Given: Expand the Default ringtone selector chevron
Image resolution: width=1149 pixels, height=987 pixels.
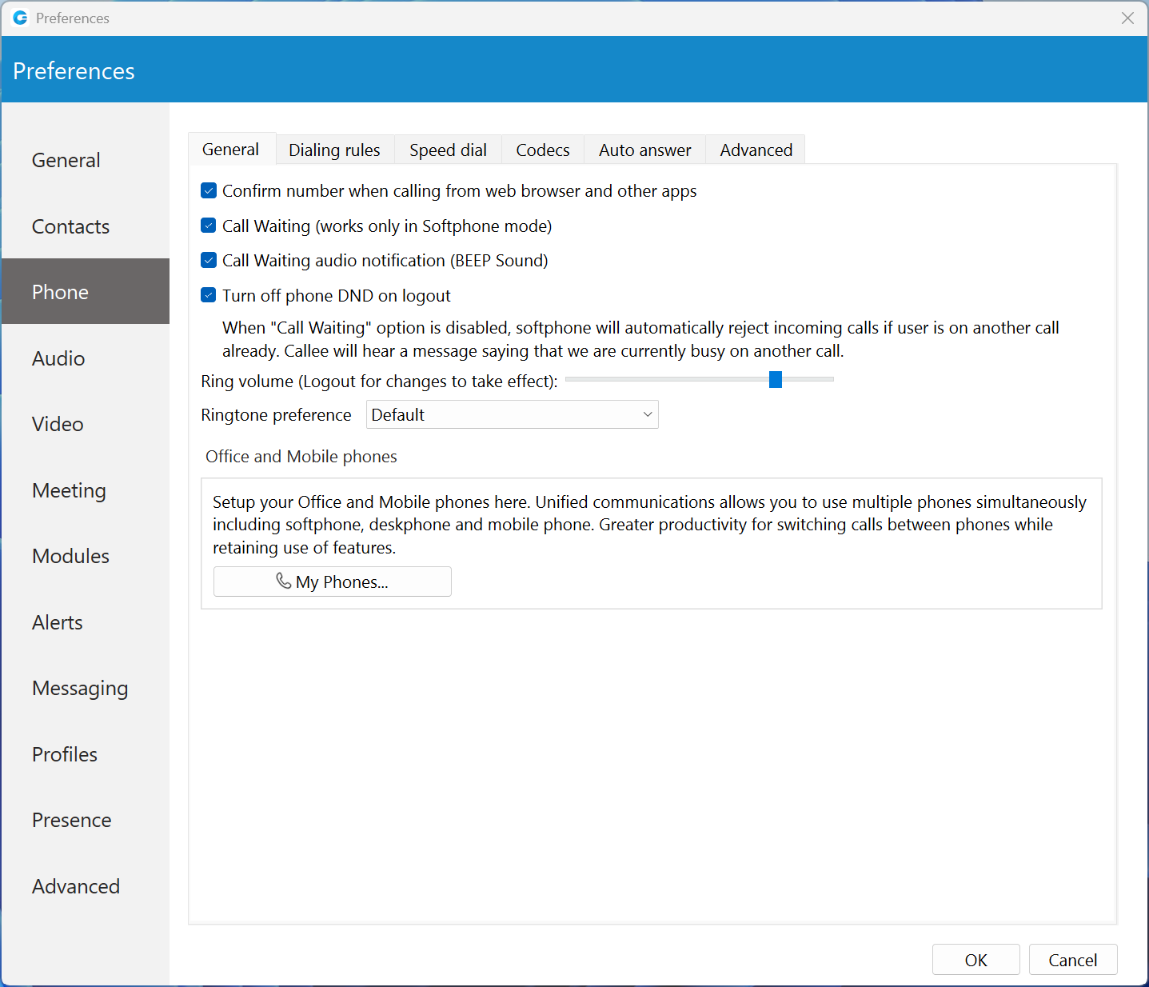Looking at the screenshot, I should pos(647,414).
